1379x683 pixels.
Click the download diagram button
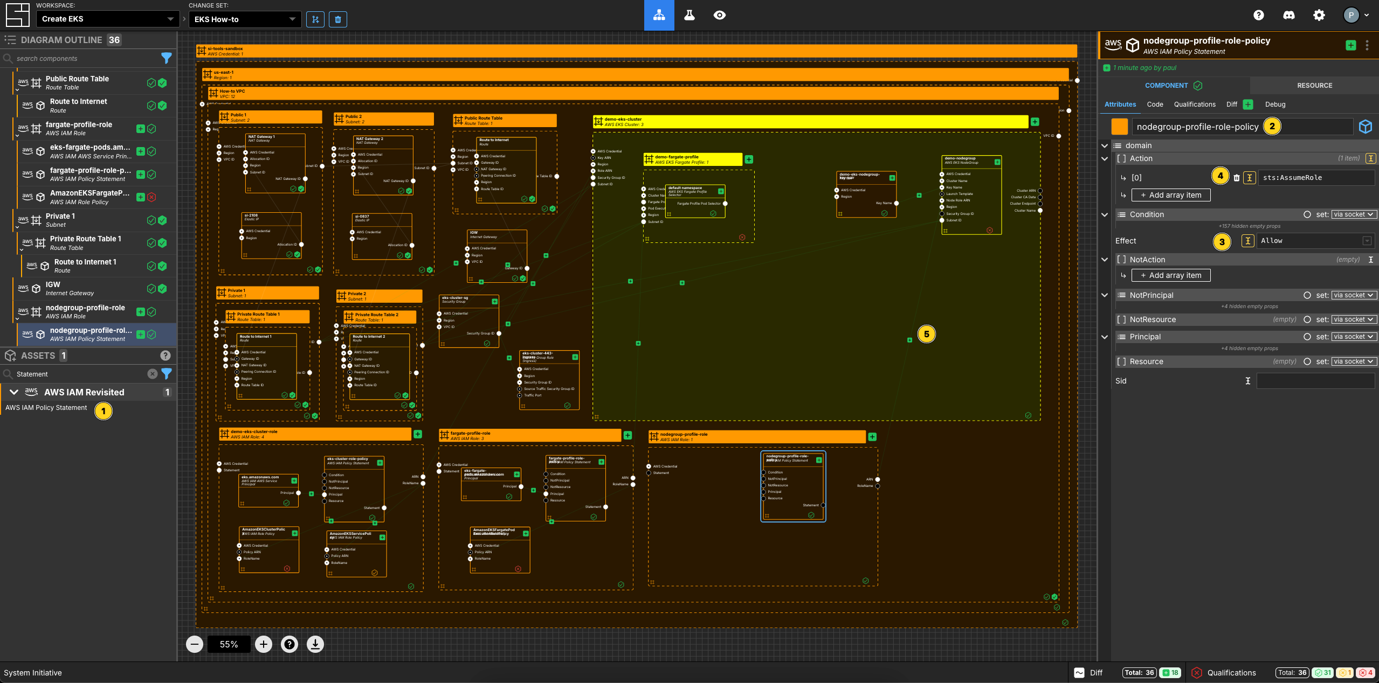click(315, 644)
